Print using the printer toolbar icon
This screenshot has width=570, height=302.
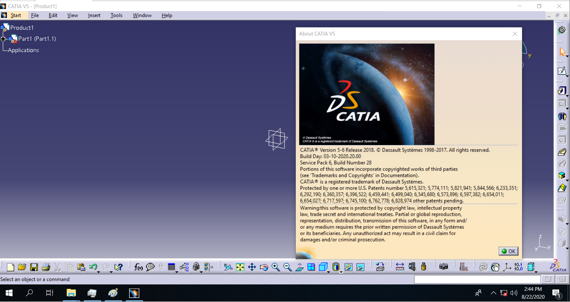point(46,267)
